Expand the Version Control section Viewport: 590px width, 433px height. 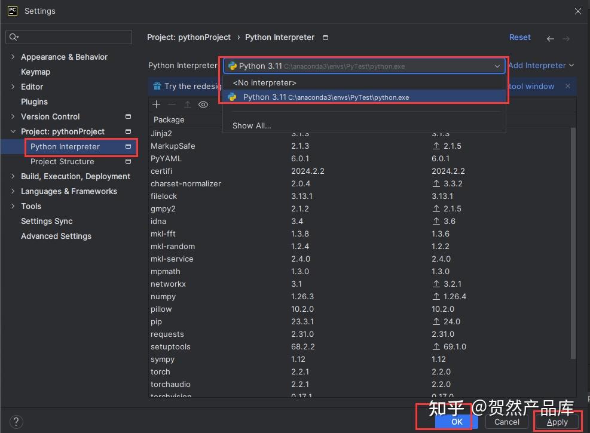click(x=13, y=116)
